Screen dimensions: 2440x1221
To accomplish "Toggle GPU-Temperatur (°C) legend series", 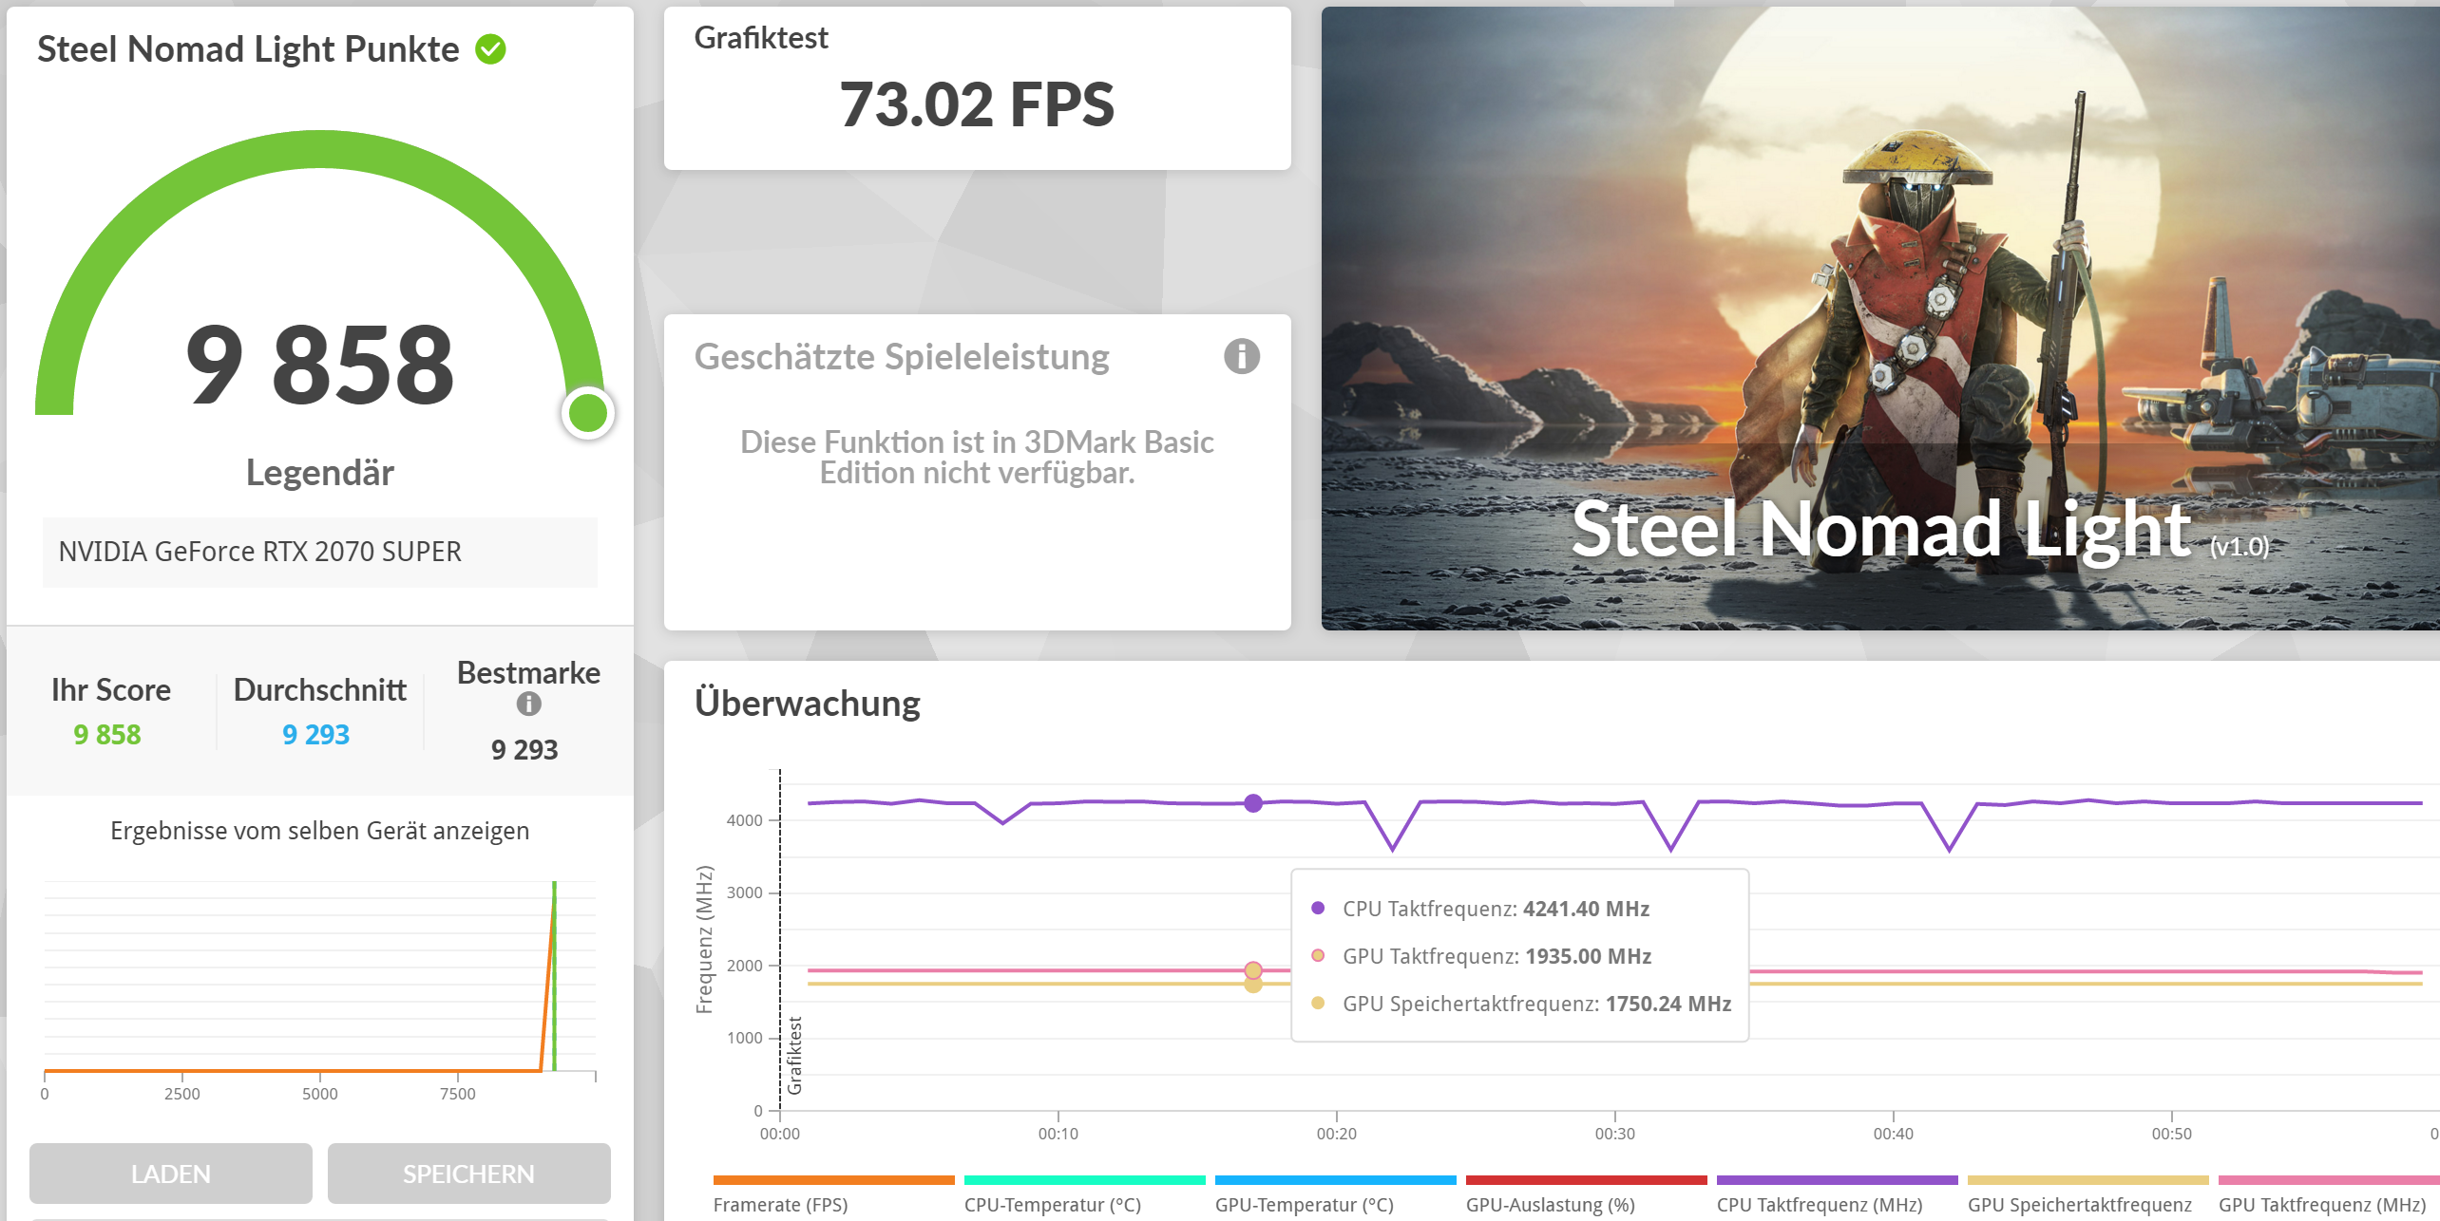I will [1304, 1204].
